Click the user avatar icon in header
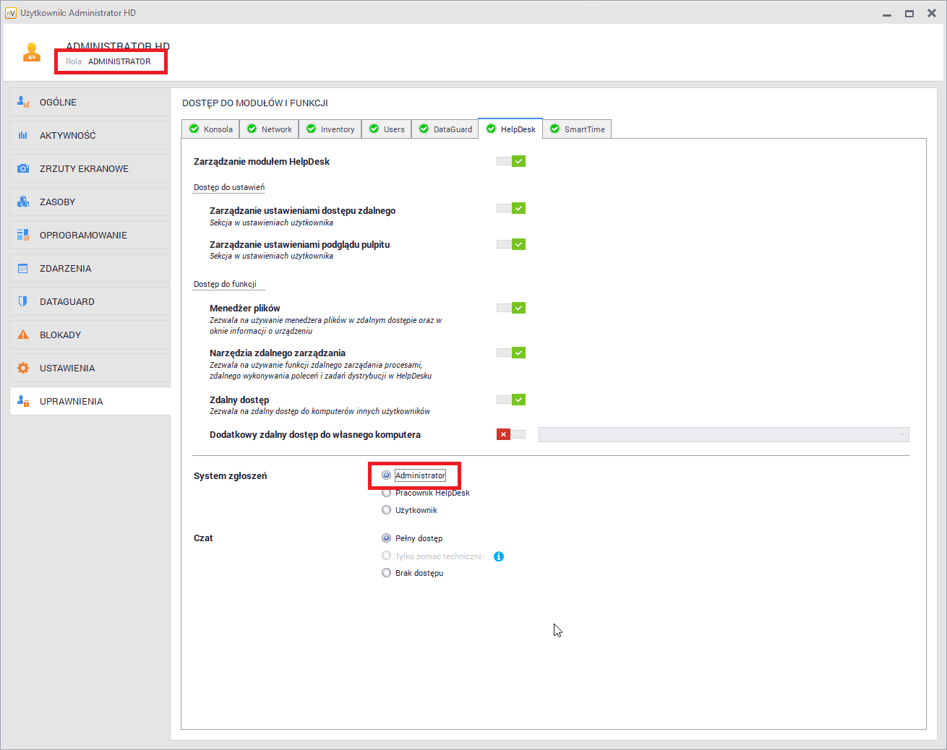The image size is (947, 750). [31, 53]
